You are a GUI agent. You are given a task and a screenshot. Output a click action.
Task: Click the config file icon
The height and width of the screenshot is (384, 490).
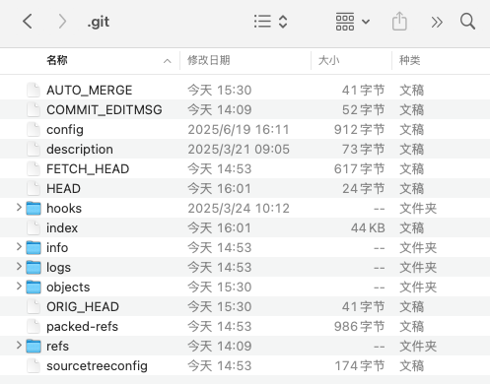[x=34, y=129]
